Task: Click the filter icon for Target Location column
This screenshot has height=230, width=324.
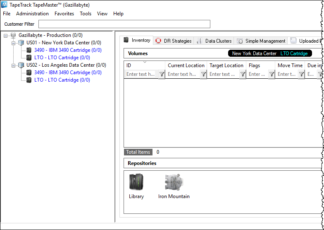Action: tap(243, 74)
